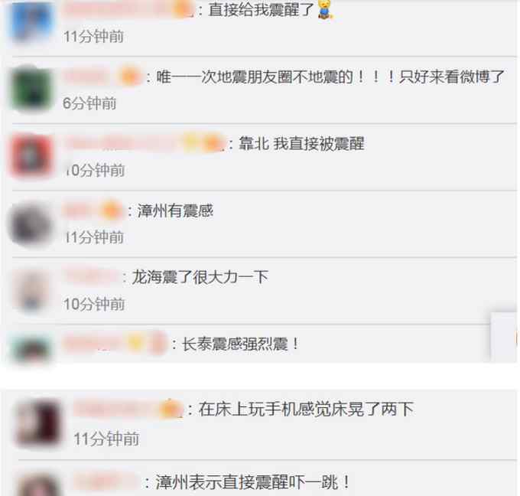
Task: Open dark round avatar beside "漳州有震感"
Action: 31,224
